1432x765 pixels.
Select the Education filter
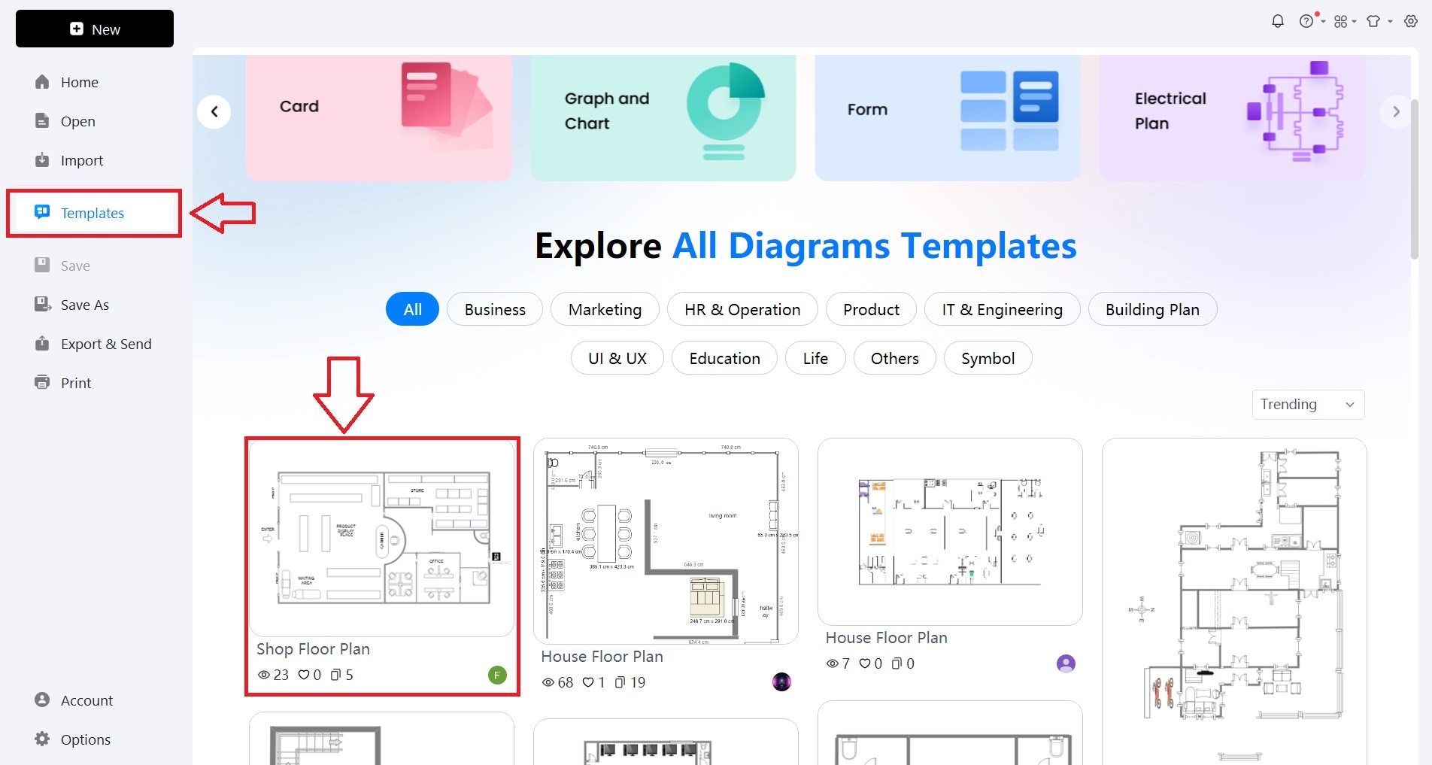(724, 358)
